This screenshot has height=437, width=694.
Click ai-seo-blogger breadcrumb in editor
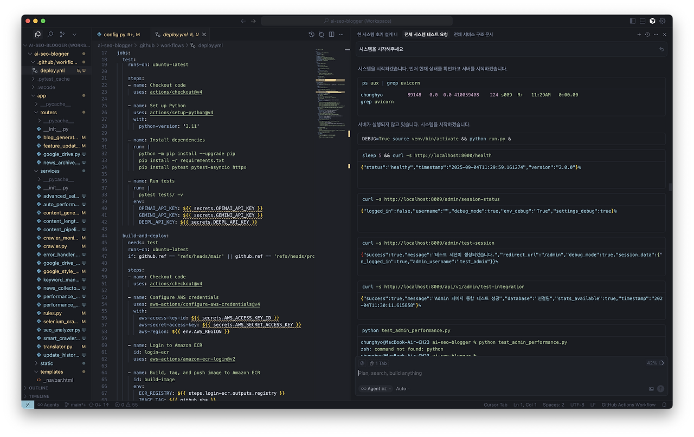(x=115, y=45)
